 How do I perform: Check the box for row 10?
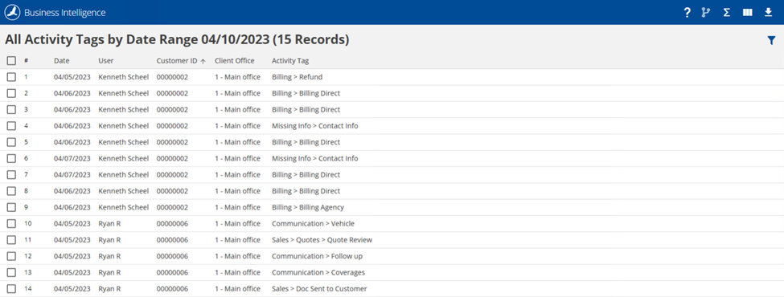[11, 223]
